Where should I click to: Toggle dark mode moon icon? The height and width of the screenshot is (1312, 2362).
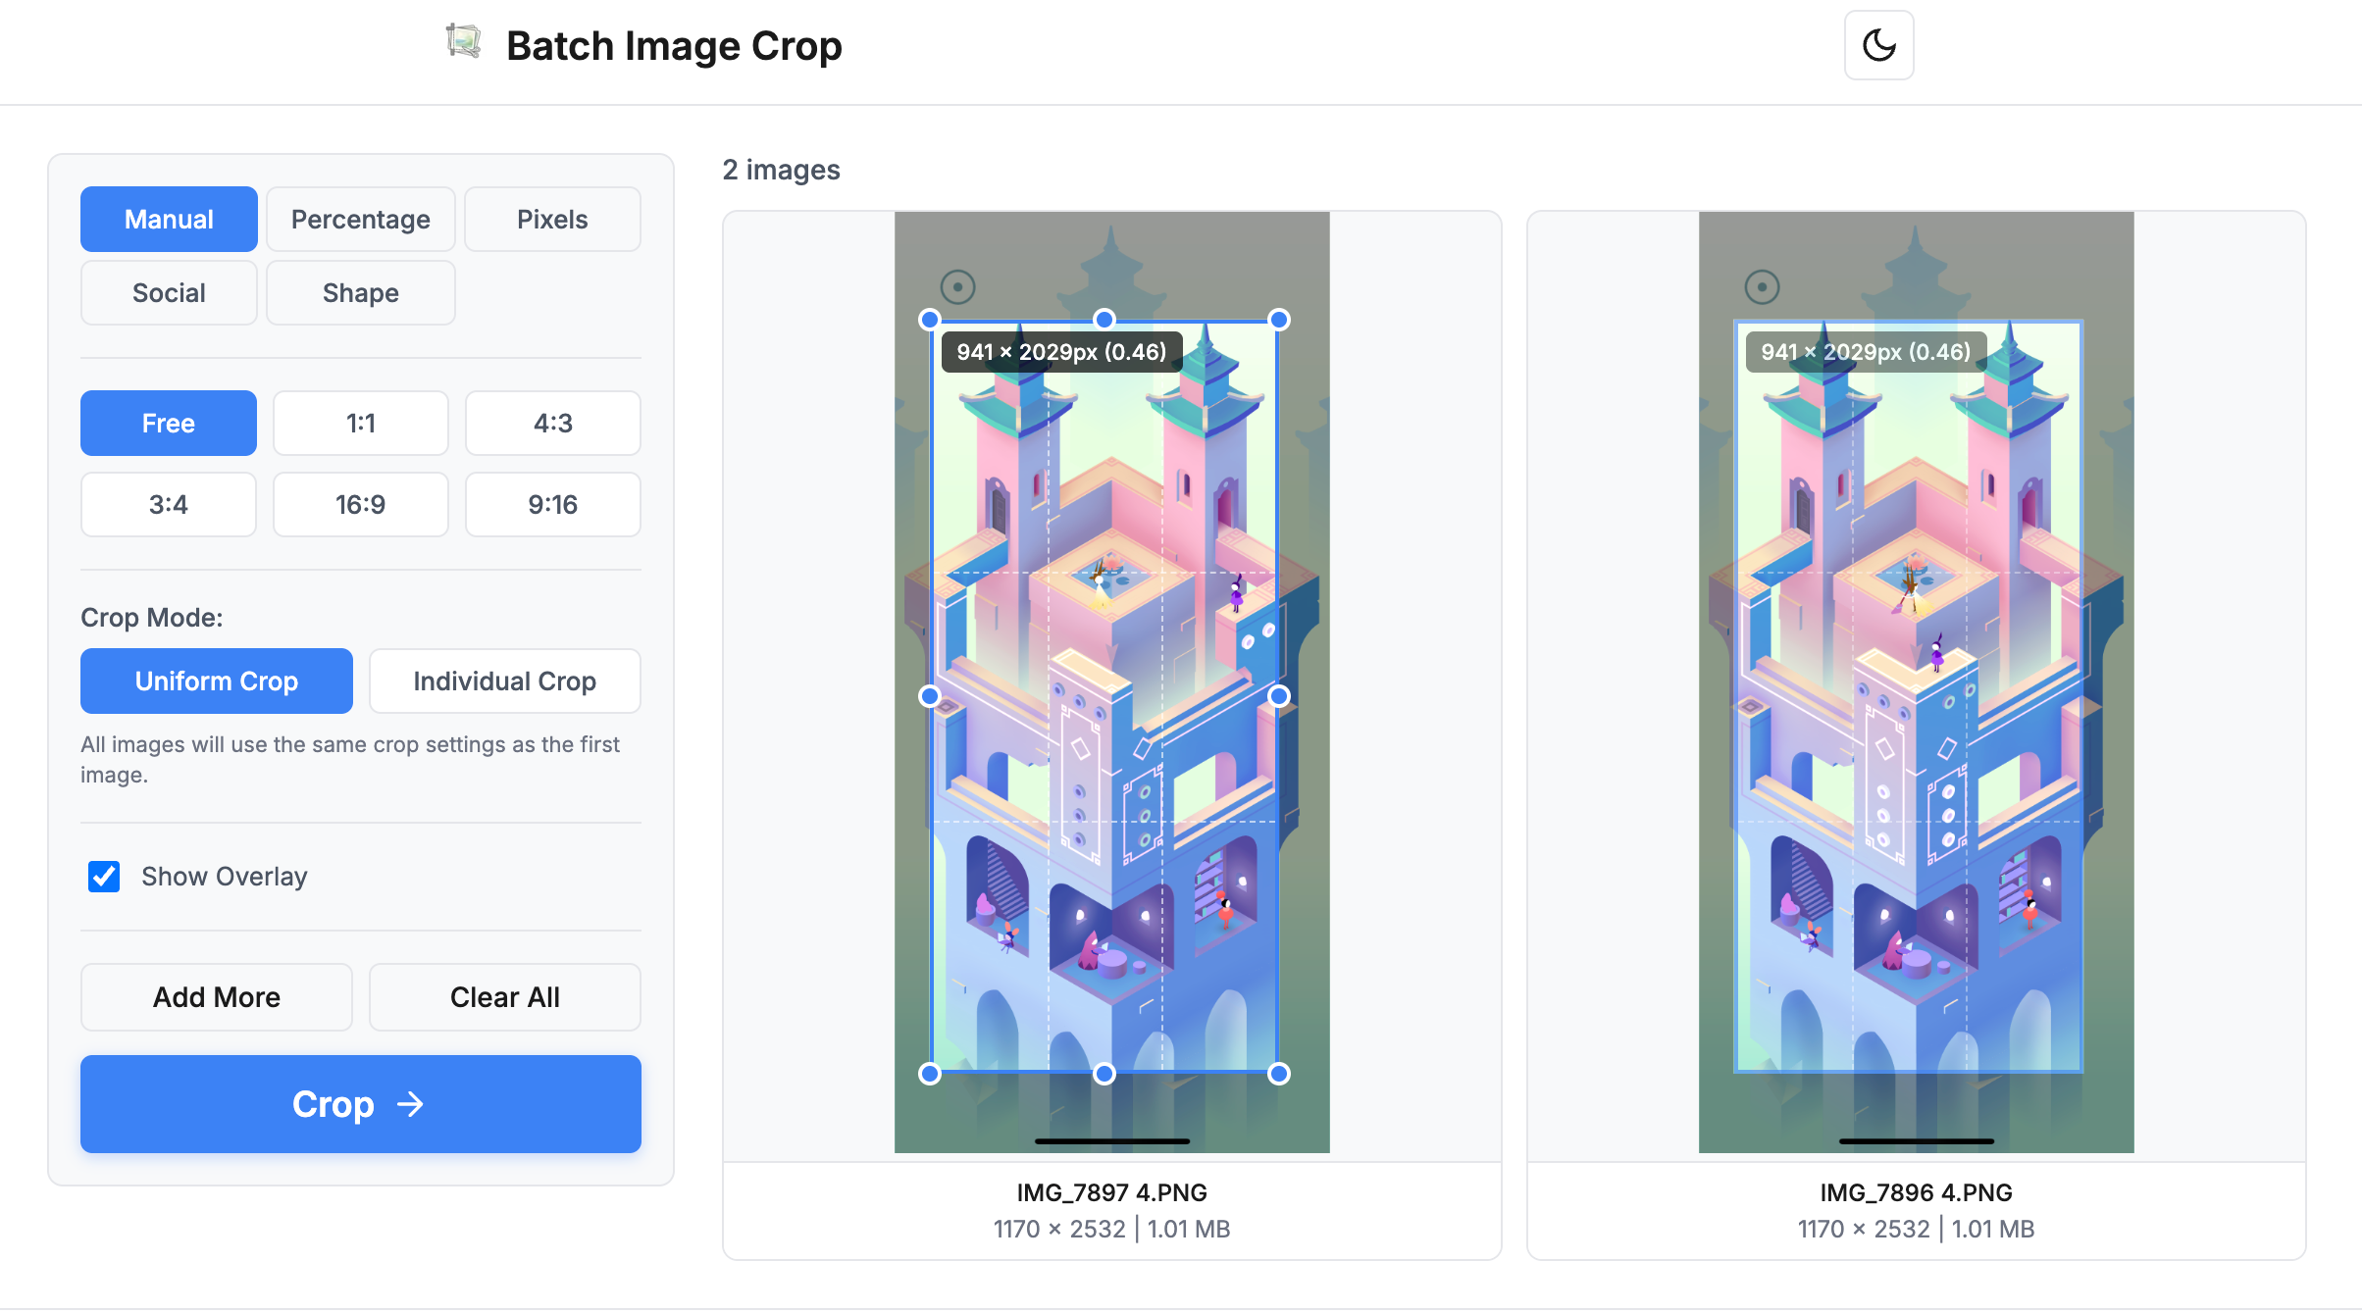pos(1878,45)
